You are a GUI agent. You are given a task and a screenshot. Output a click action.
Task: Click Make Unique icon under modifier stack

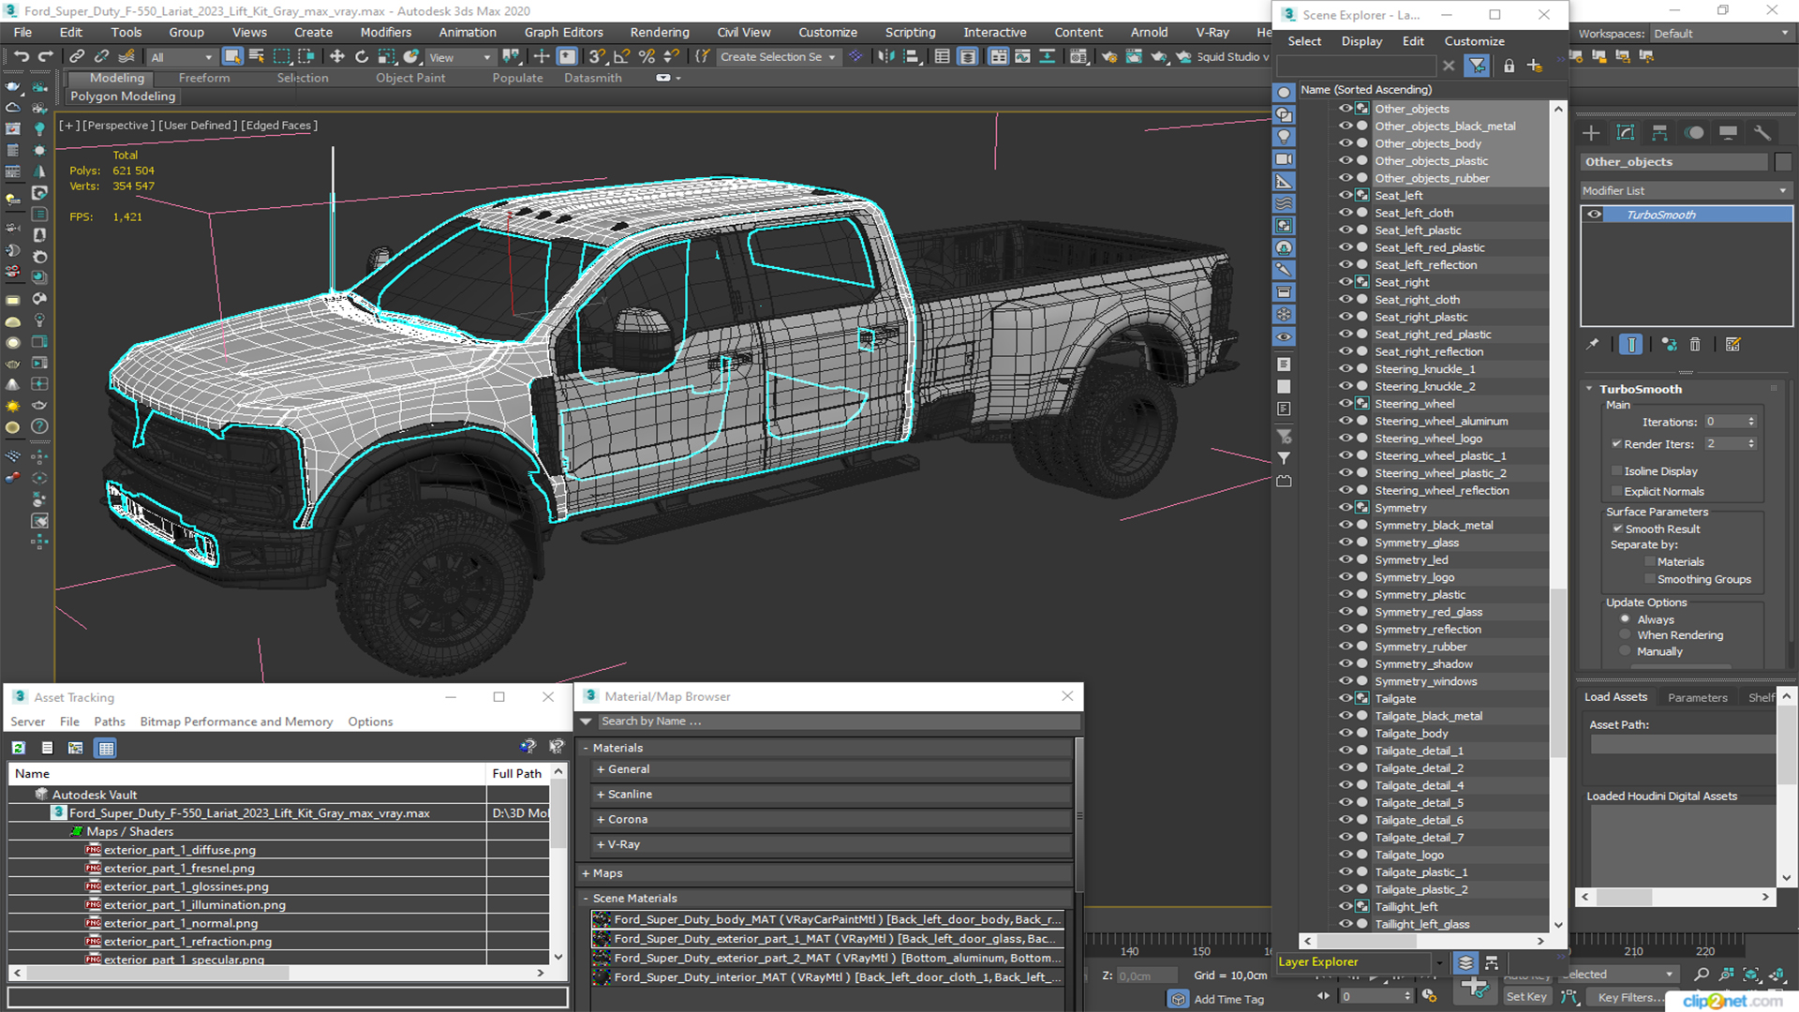(x=1669, y=345)
